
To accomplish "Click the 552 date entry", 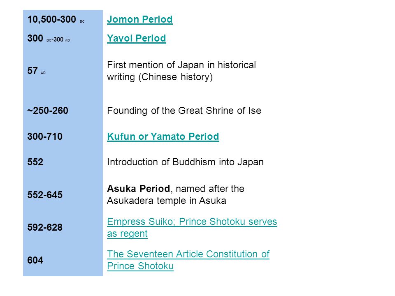I will coord(35,162).
